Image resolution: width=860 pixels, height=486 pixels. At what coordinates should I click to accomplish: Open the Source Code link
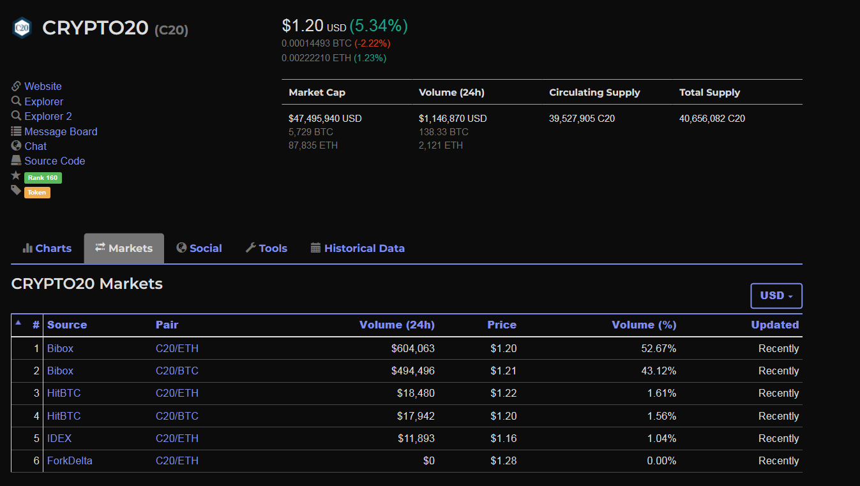click(x=54, y=161)
